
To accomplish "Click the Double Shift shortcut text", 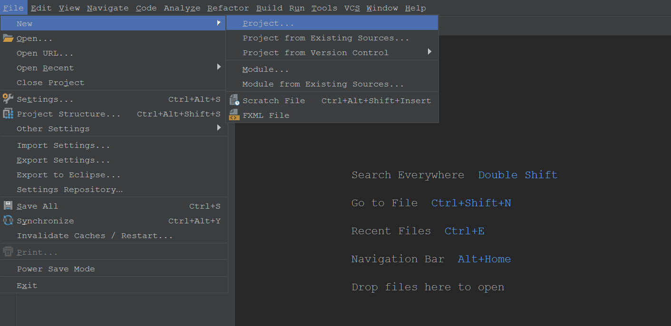I will (x=517, y=175).
